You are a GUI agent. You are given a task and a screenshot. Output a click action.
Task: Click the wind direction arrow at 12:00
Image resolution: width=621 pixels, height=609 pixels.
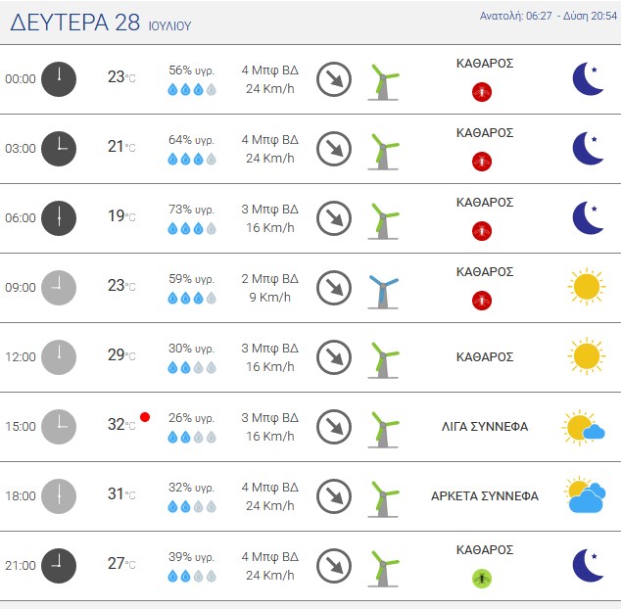334,357
